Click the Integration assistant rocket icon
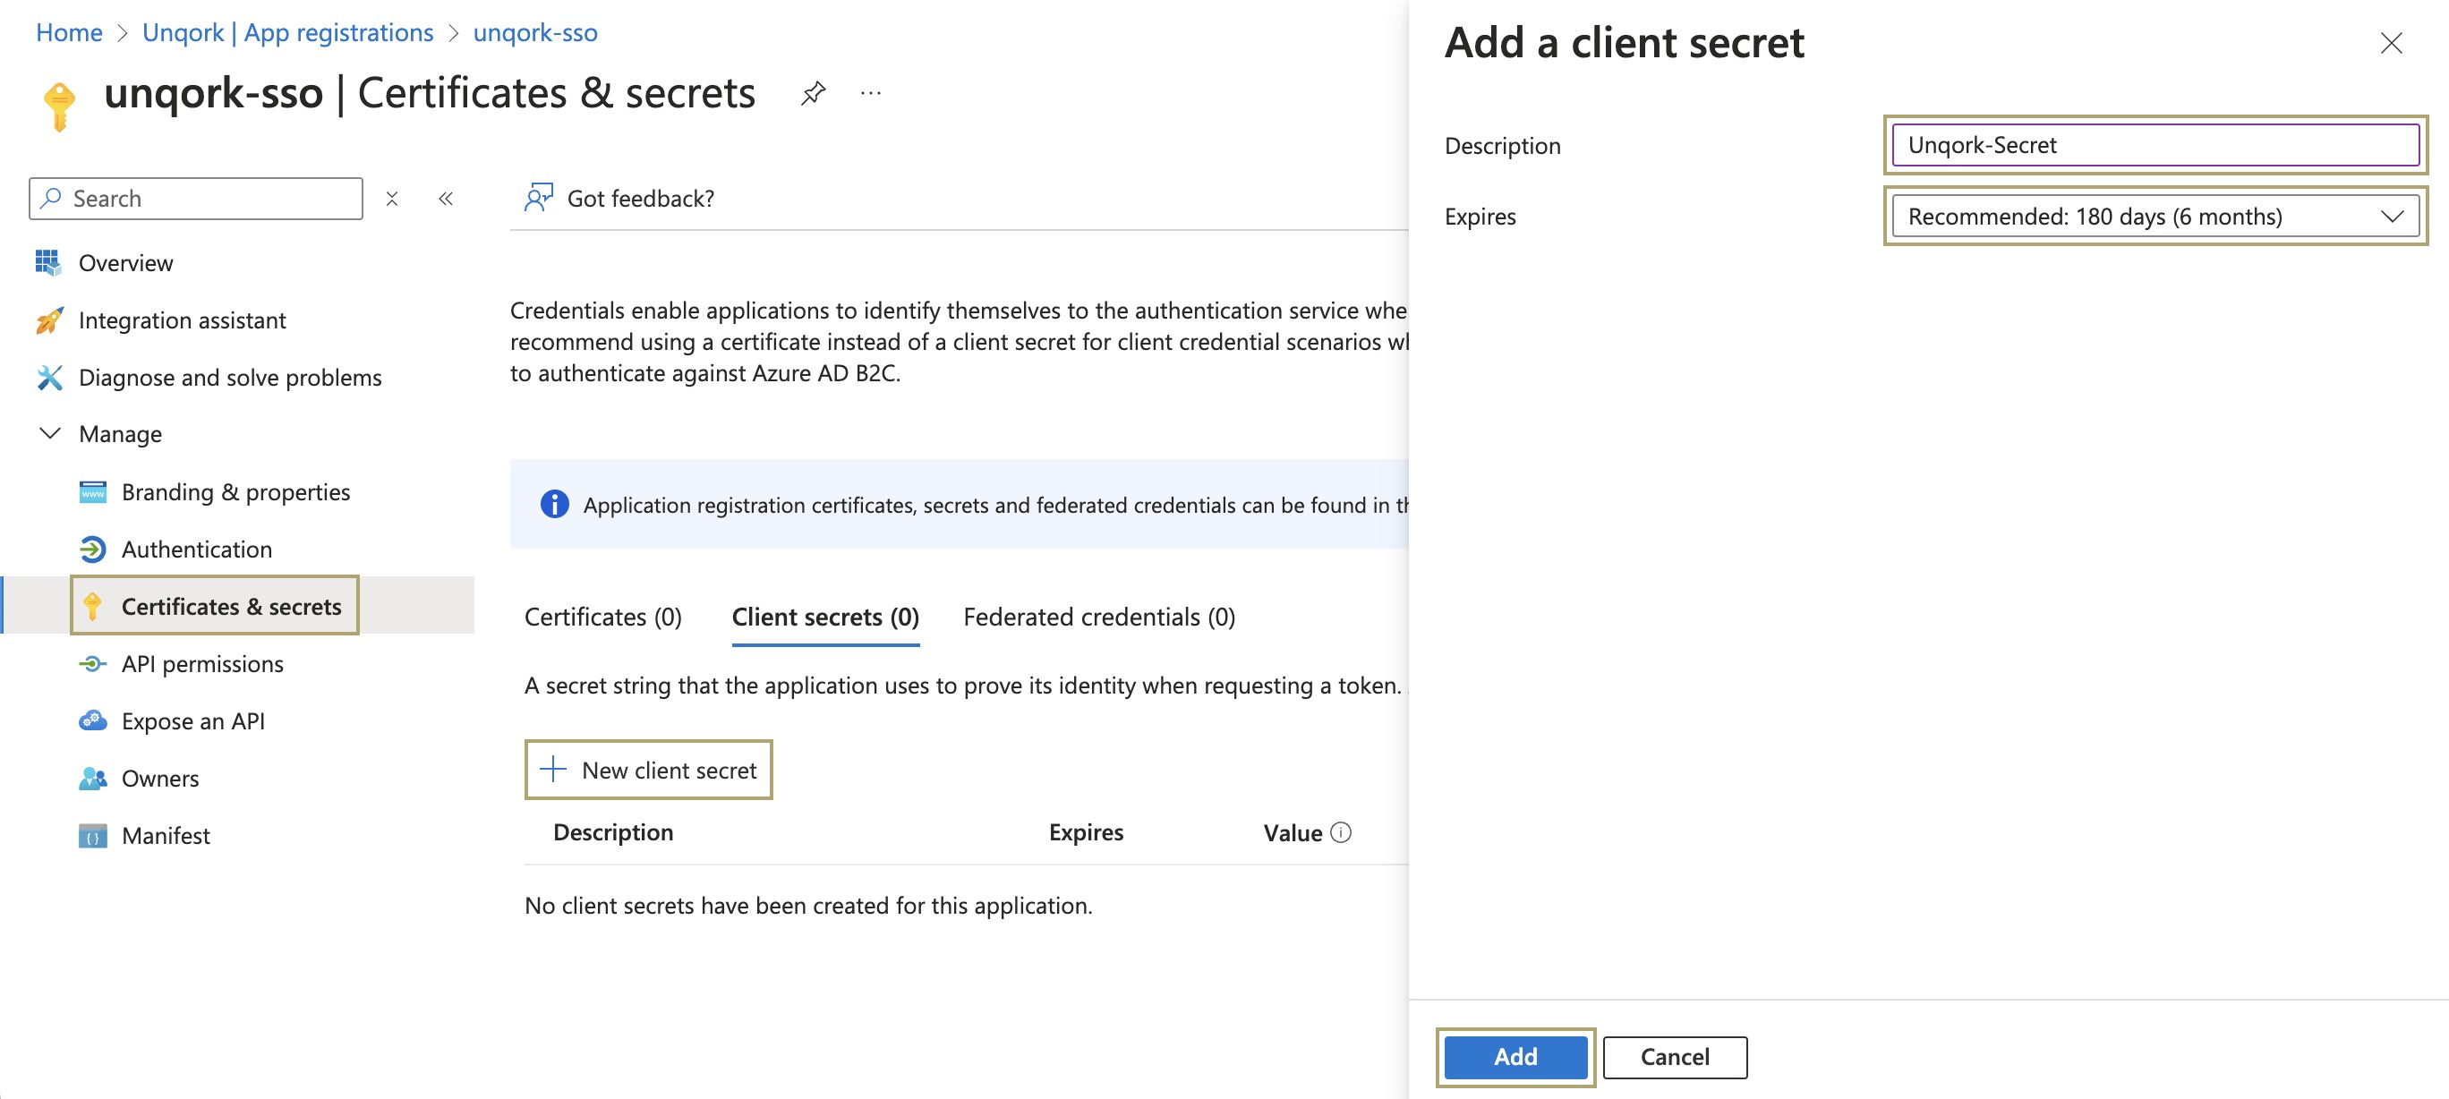This screenshot has height=1099, width=2449. pos(48,320)
